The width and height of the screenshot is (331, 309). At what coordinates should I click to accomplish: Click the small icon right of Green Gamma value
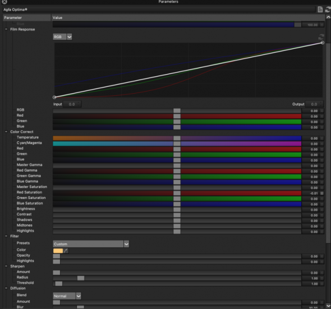point(321,177)
